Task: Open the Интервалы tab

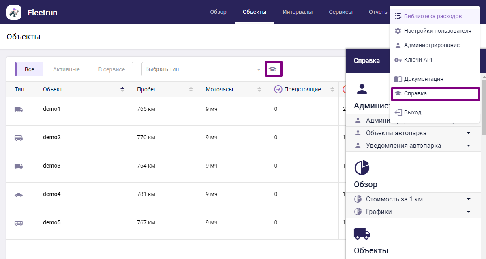Action: 298,12
